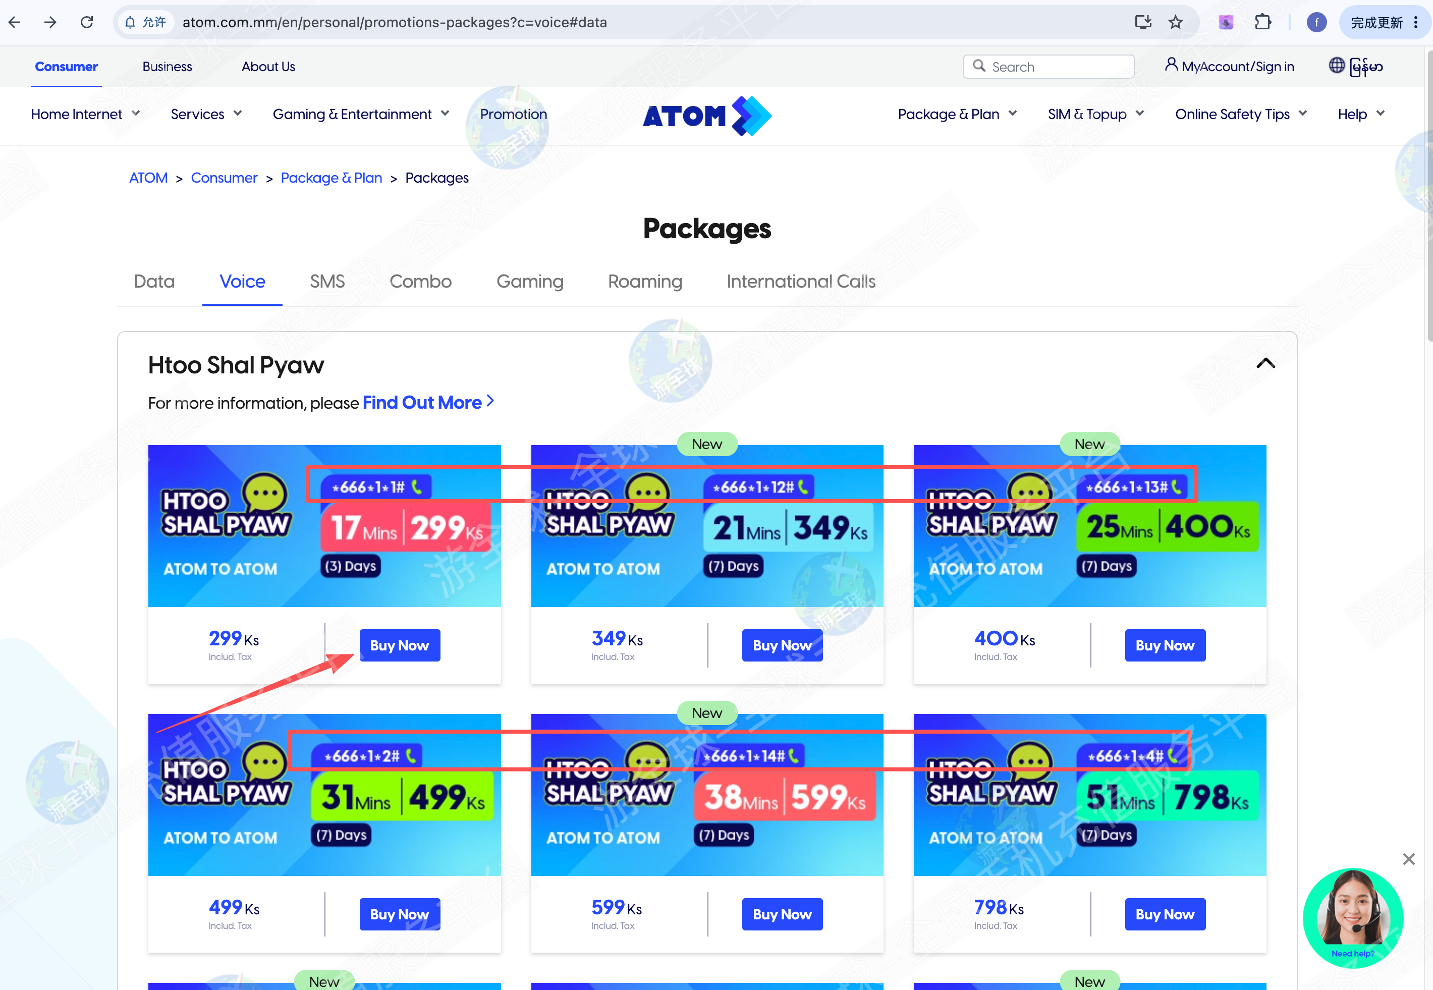Open the 51 Mins 798 Ks package banner
The width and height of the screenshot is (1433, 990).
(1090, 795)
